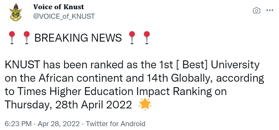Click the second red pushpin before BREAKING NEWS
Viewport: 279px width, 130px height.
26,38
